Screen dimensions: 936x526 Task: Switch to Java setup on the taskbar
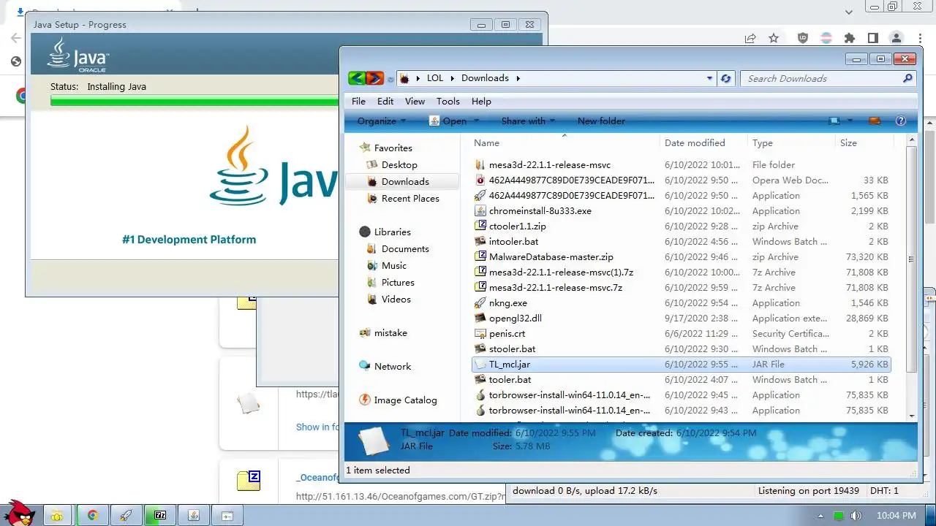(194, 515)
